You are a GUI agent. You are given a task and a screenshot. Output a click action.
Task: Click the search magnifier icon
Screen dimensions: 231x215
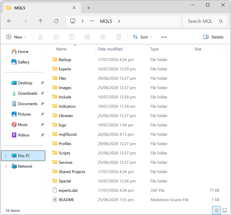pos(221,21)
